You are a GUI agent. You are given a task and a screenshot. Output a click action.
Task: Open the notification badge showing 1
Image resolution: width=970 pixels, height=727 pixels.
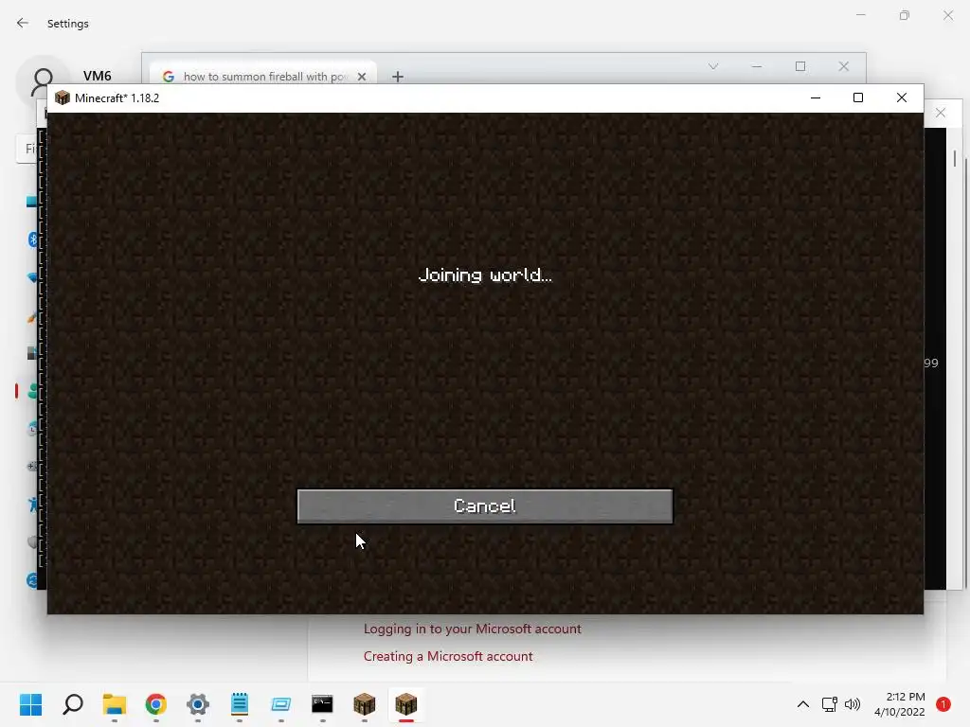click(x=943, y=704)
